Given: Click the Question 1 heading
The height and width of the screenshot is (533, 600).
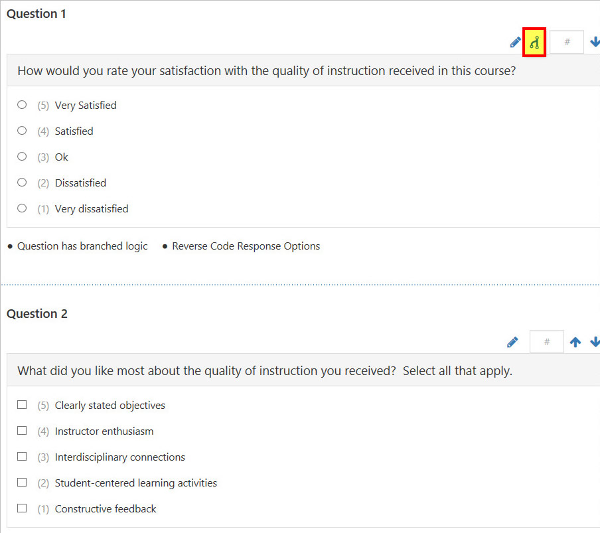Looking at the screenshot, I should [x=37, y=13].
